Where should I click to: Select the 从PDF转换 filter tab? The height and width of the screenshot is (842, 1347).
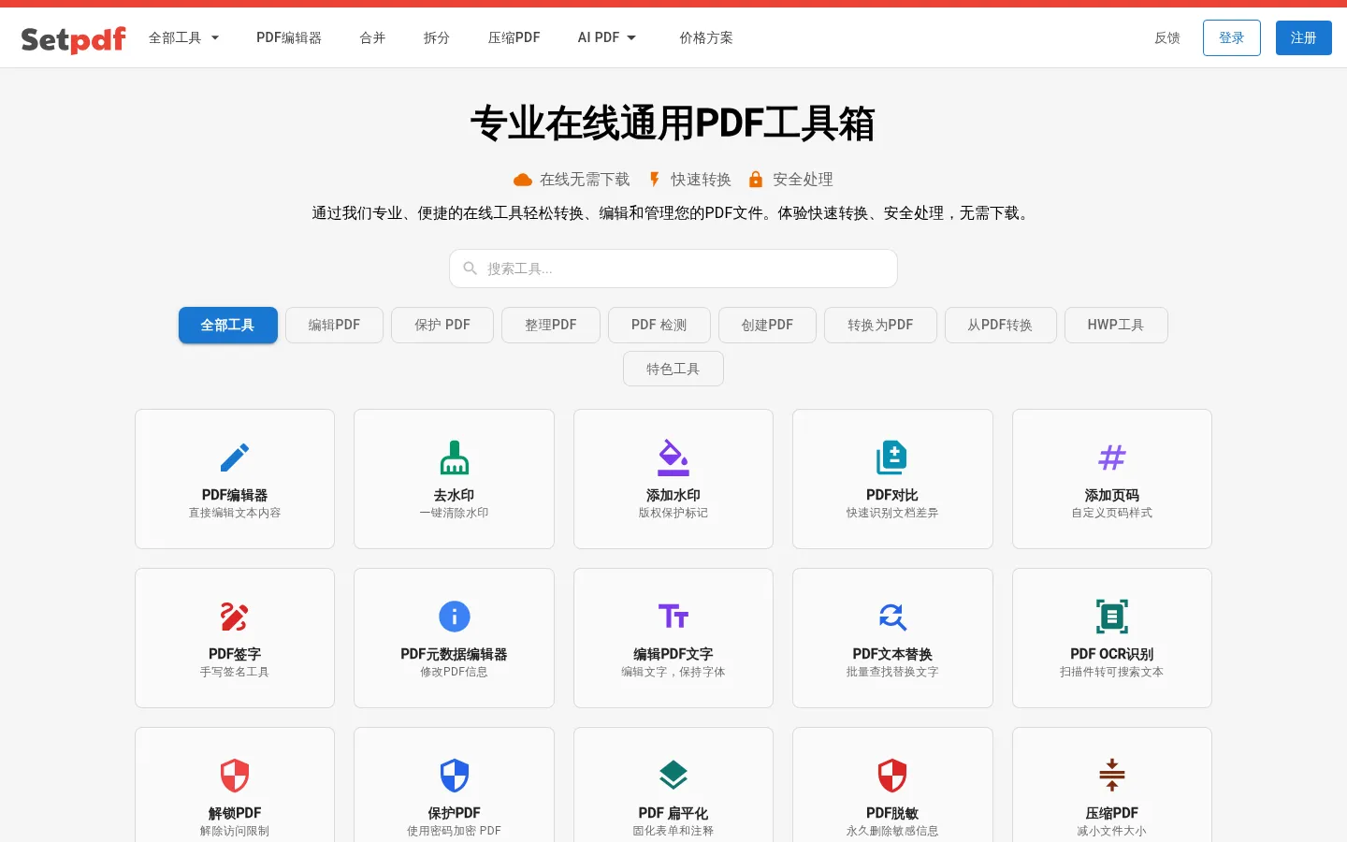[x=1001, y=326]
